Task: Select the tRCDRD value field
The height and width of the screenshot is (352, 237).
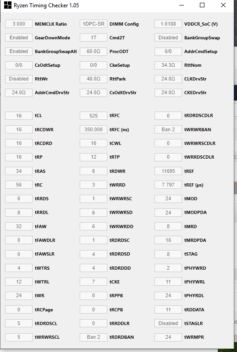Action: [19, 143]
